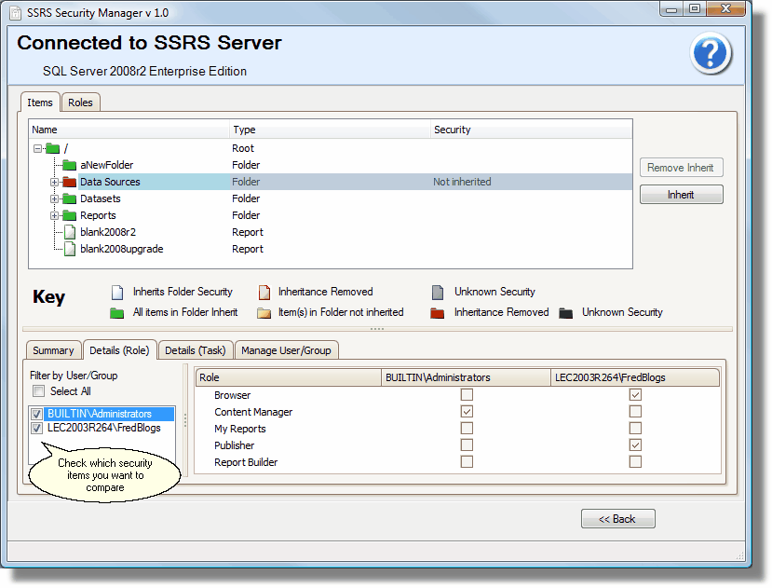Toggle Browser role for LEC2003R264\FredBlogs
This screenshot has height=588, width=772.
pyautogui.click(x=636, y=395)
